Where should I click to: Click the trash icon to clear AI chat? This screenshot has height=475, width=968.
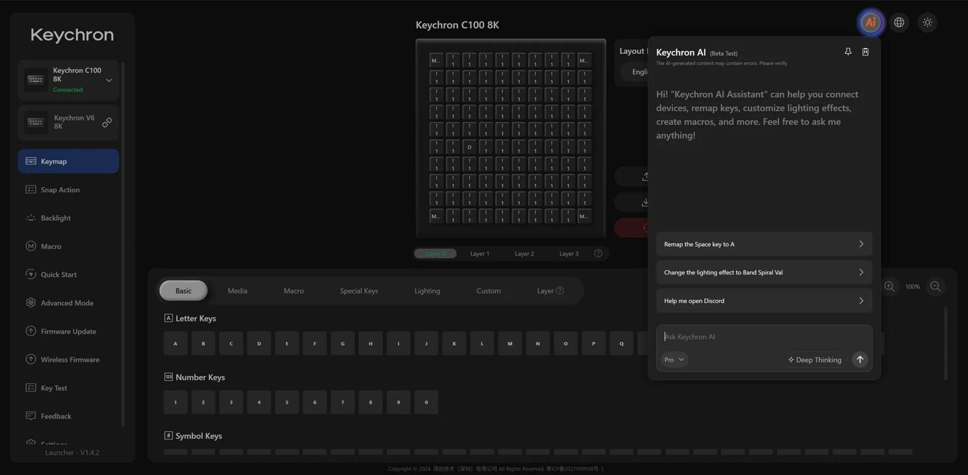point(865,52)
